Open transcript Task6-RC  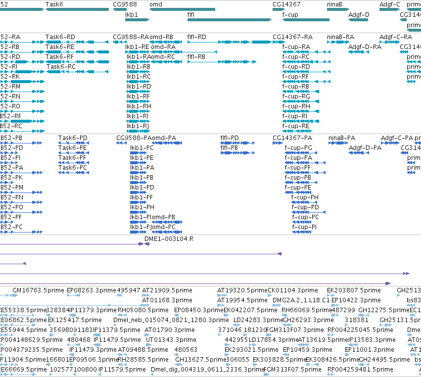point(61,67)
